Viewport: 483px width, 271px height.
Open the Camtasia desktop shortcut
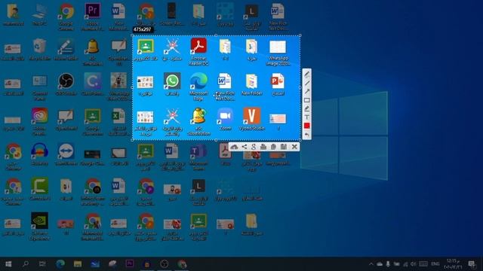39,189
